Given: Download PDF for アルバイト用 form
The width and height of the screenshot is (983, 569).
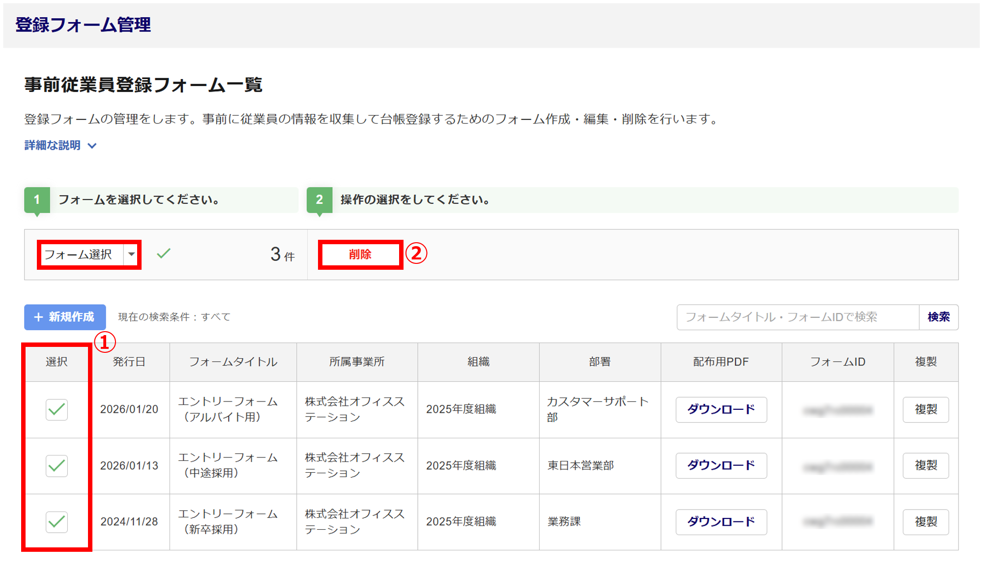Looking at the screenshot, I should click(721, 409).
